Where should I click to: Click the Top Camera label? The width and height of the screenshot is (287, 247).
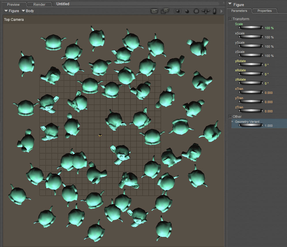[14, 20]
